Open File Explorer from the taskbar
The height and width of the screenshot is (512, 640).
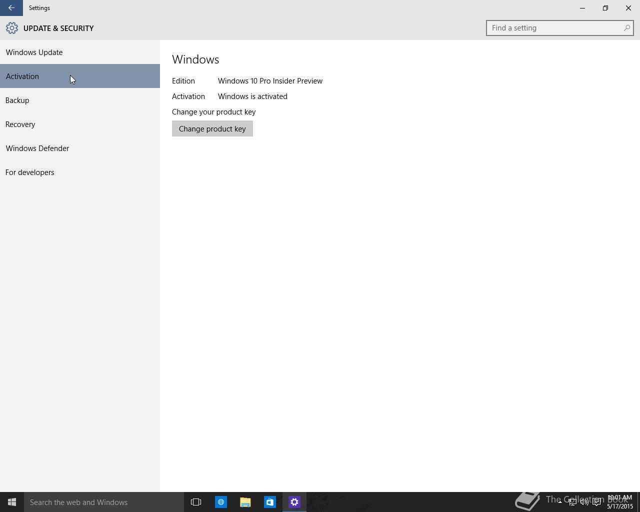(x=245, y=502)
